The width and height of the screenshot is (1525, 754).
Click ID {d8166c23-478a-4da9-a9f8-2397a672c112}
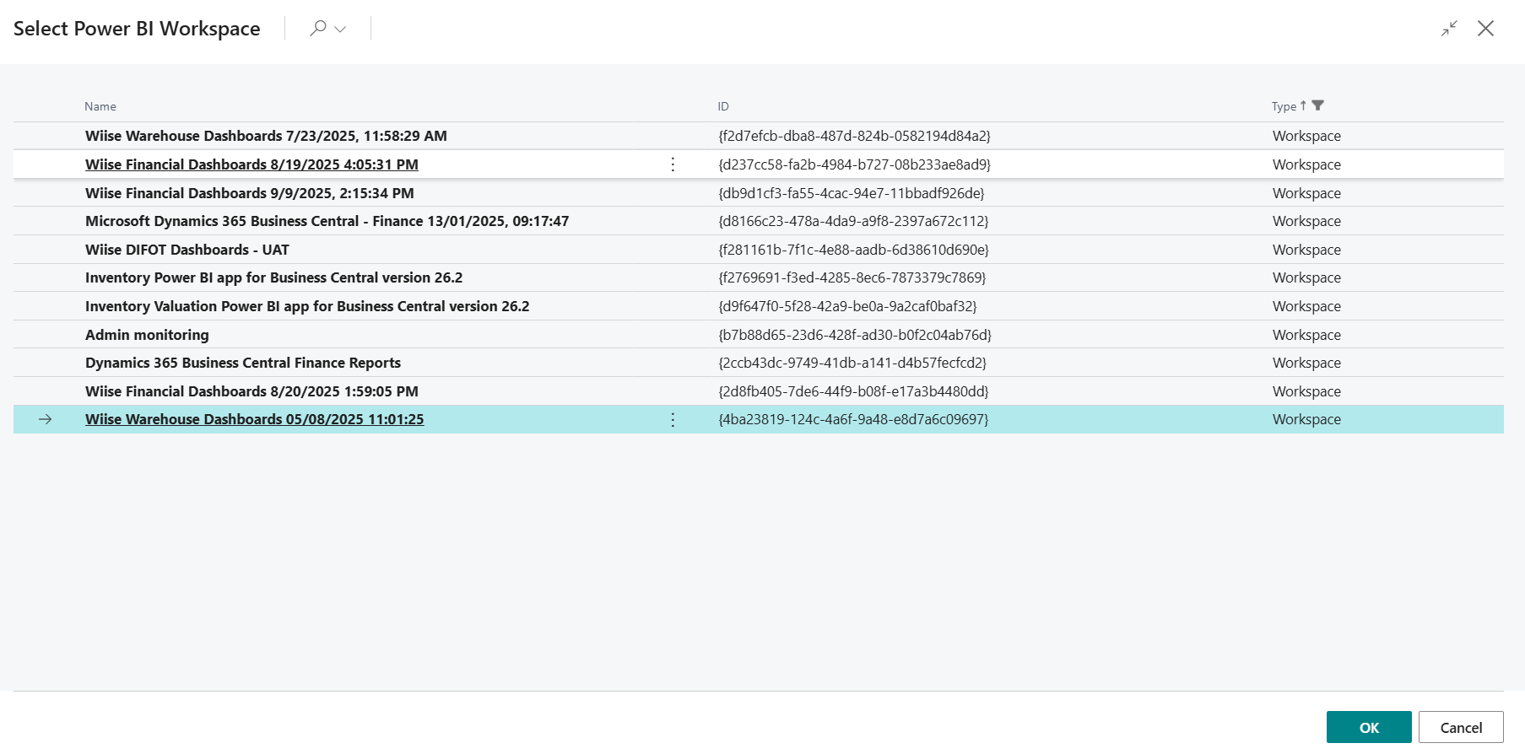[x=853, y=221]
